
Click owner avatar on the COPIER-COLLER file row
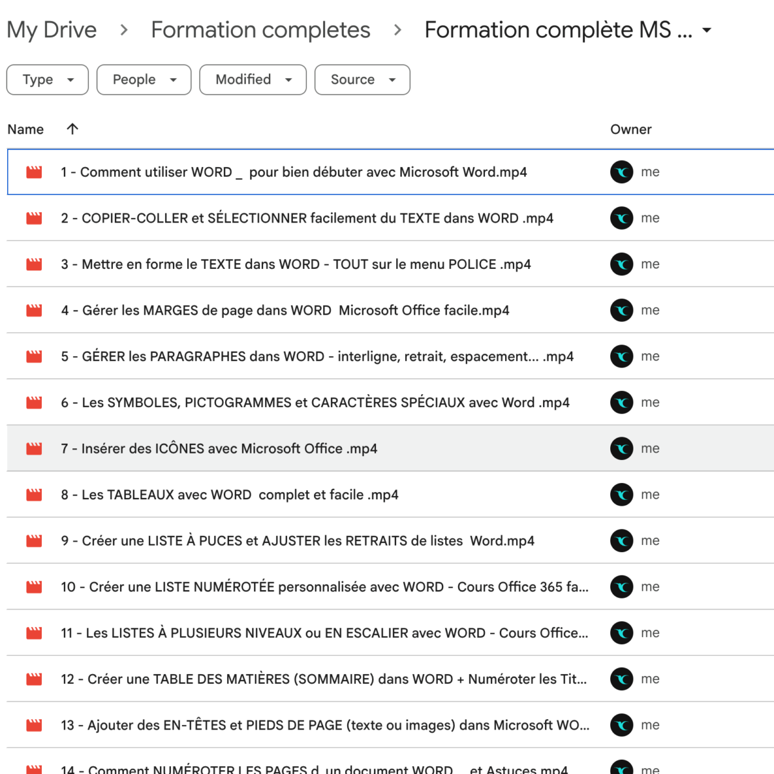(x=622, y=218)
